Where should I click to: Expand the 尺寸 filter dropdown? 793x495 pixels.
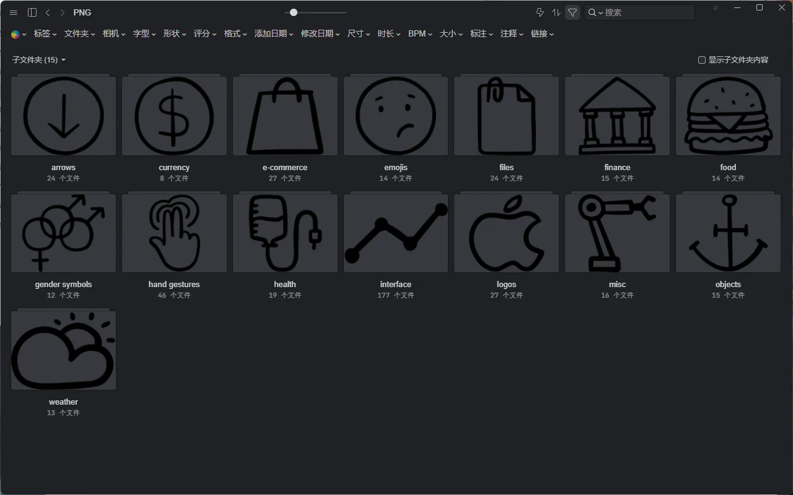coord(359,34)
